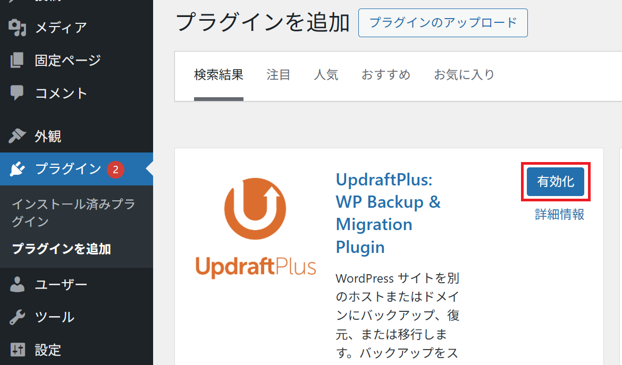Select the プラグイン (Plugins) plug icon

point(18,169)
